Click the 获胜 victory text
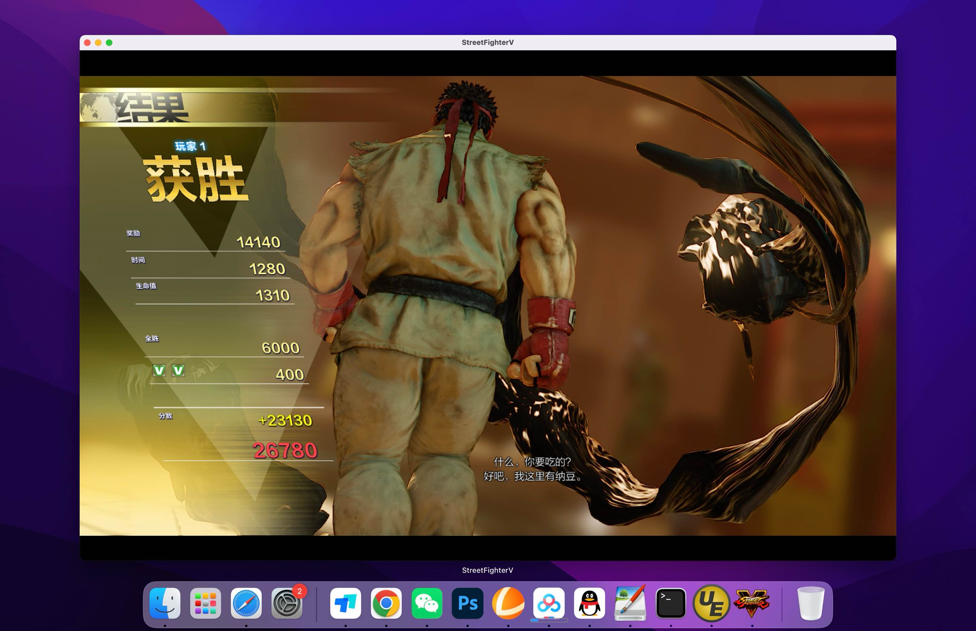 196,179
